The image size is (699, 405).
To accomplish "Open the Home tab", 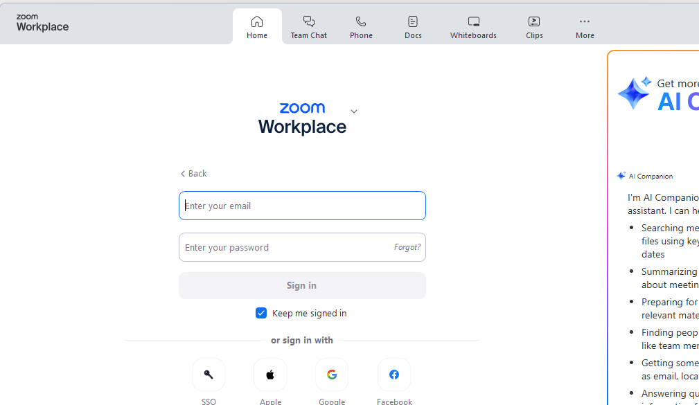I will (x=257, y=27).
